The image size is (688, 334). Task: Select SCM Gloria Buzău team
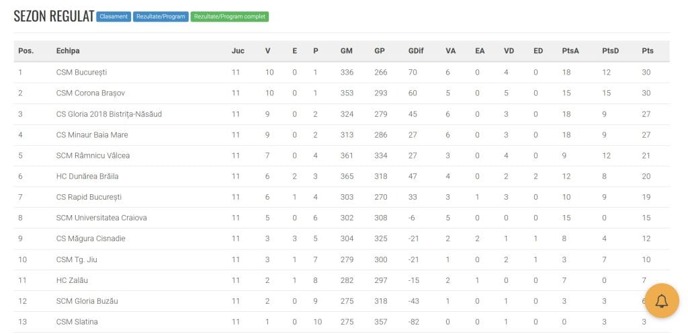click(x=87, y=301)
